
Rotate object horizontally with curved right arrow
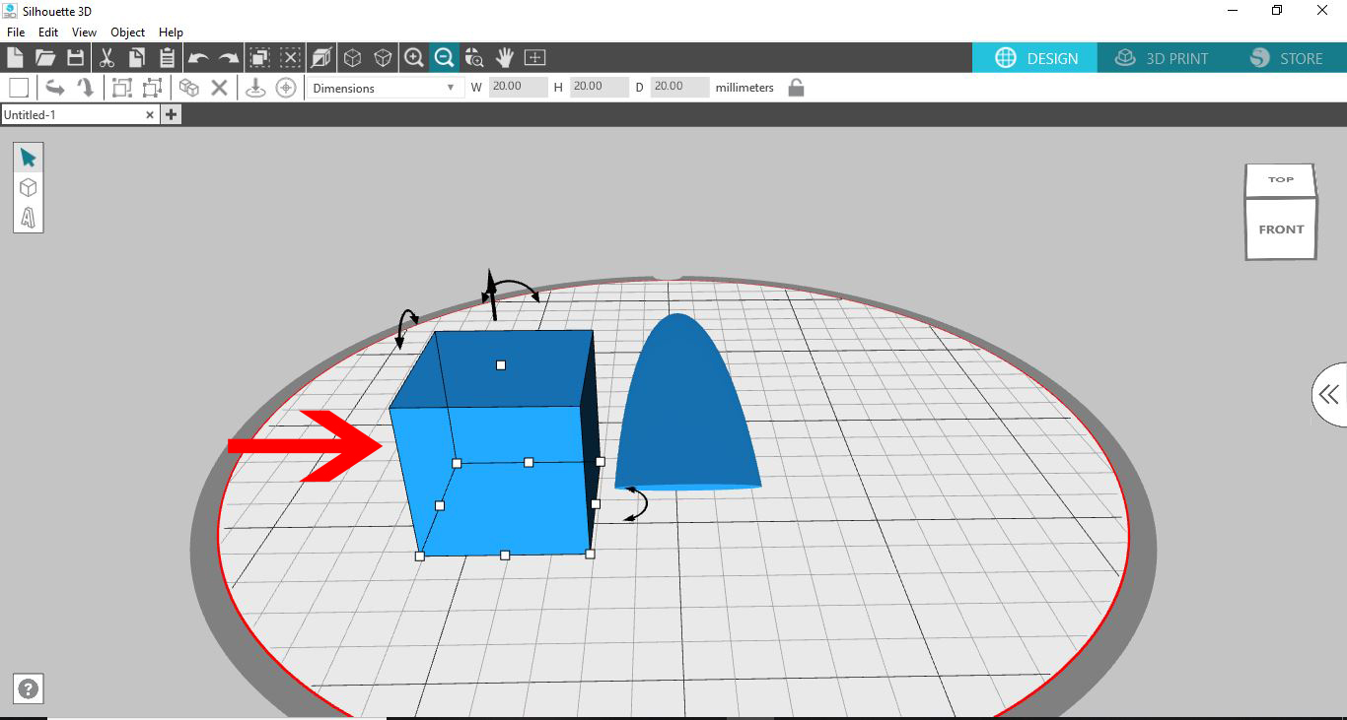[55, 88]
